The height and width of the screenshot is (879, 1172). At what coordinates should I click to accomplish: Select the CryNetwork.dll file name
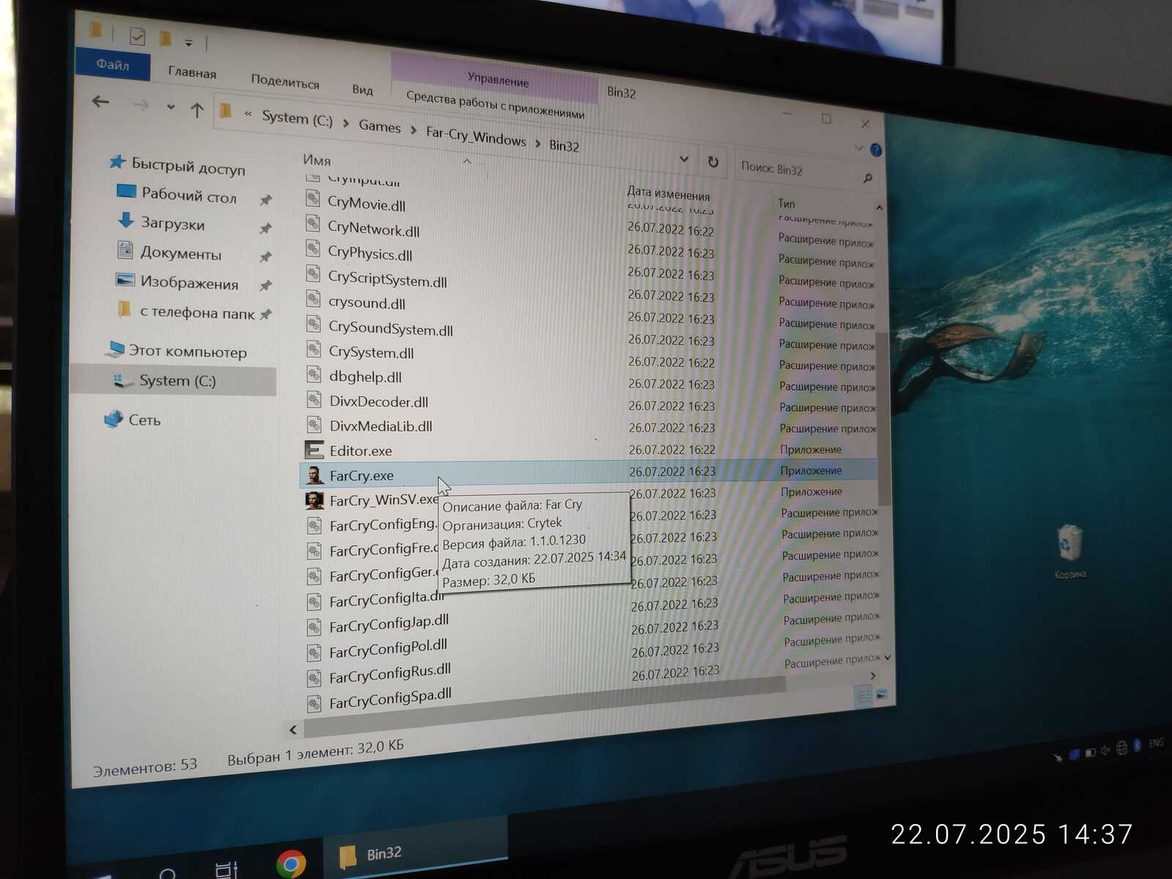[x=374, y=229]
